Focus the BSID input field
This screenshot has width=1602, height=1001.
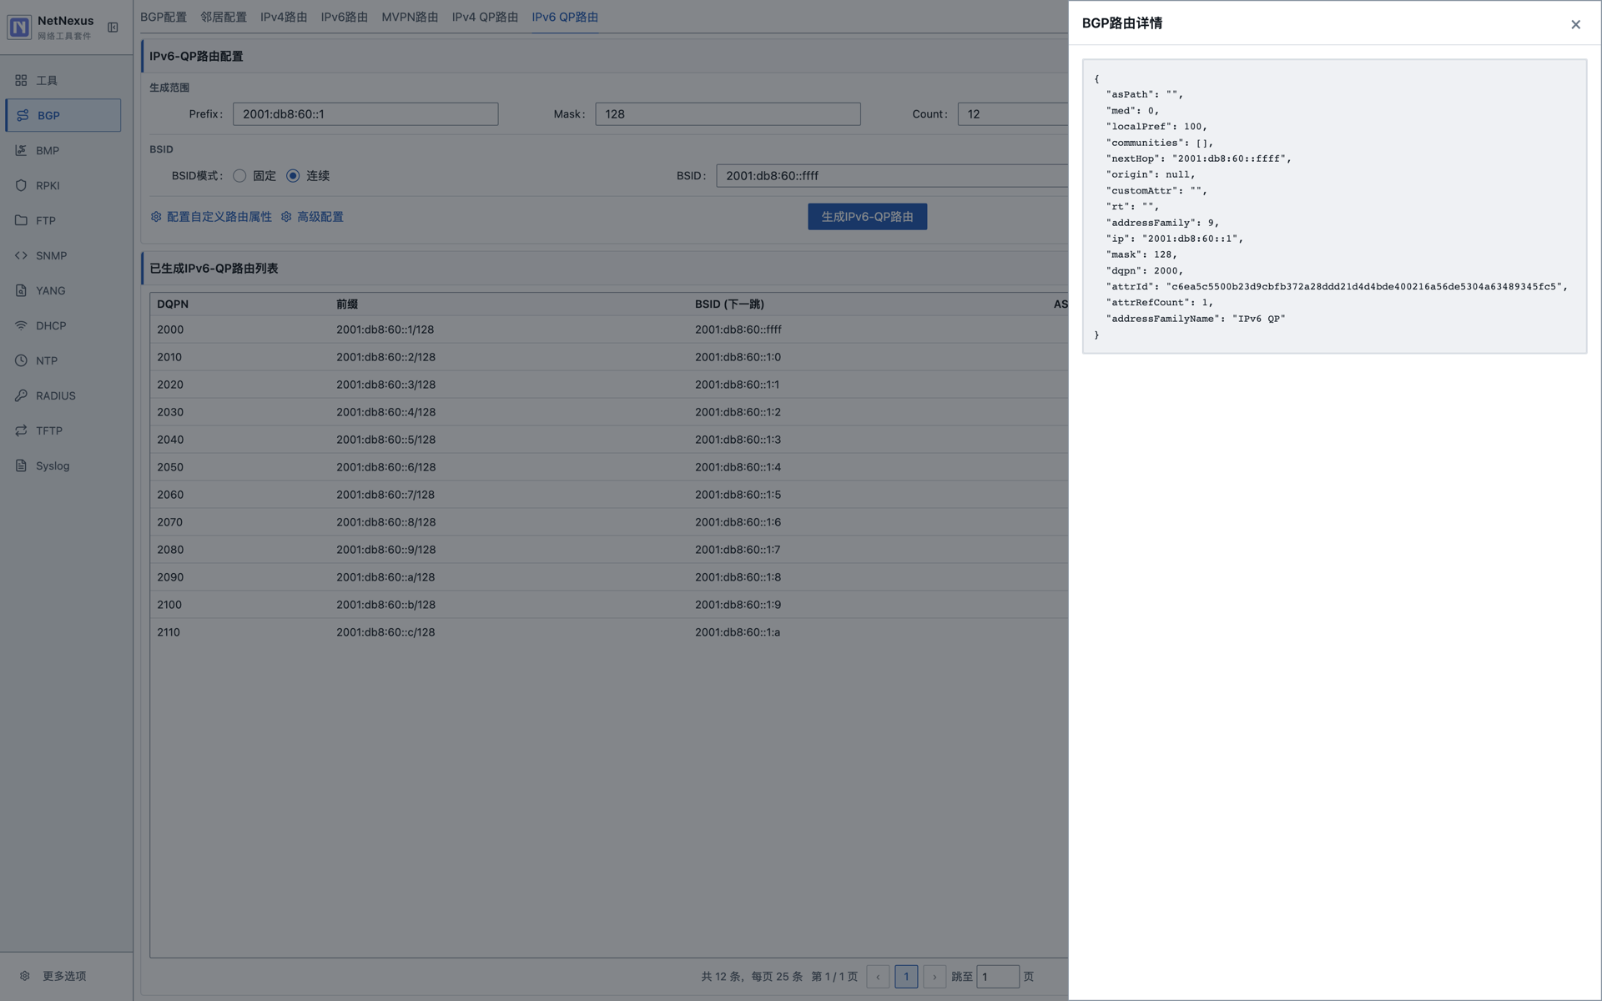[x=892, y=176]
